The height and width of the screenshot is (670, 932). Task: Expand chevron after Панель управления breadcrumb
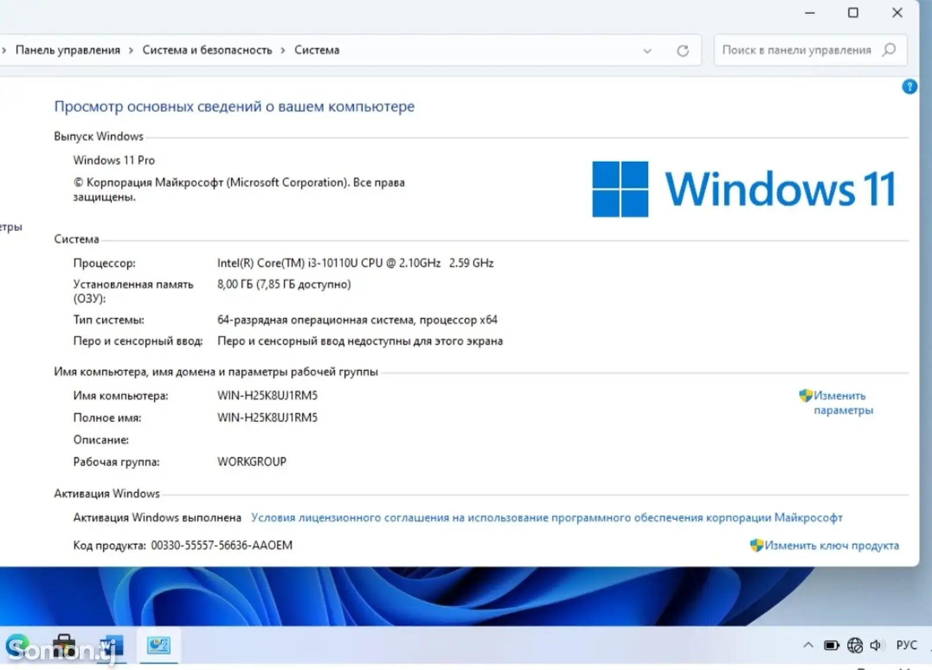point(131,50)
